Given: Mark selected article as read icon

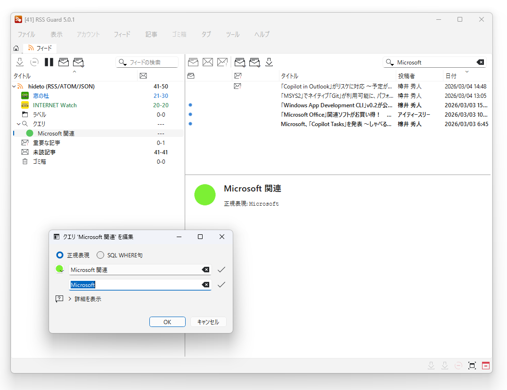Looking at the screenshot, I should pyautogui.click(x=193, y=62).
